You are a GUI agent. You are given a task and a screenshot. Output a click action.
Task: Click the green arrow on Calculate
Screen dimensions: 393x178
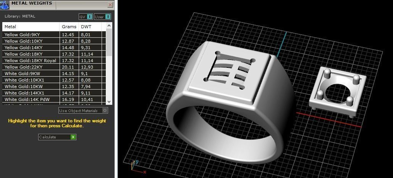tap(73, 137)
